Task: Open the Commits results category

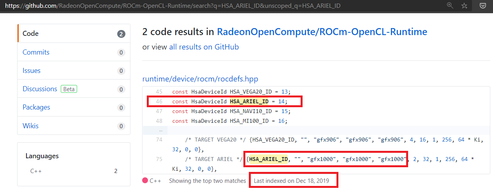Action: coord(74,52)
